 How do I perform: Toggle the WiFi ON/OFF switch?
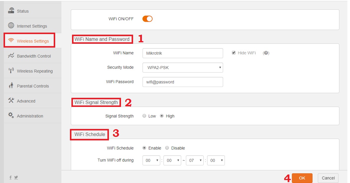coord(148,19)
